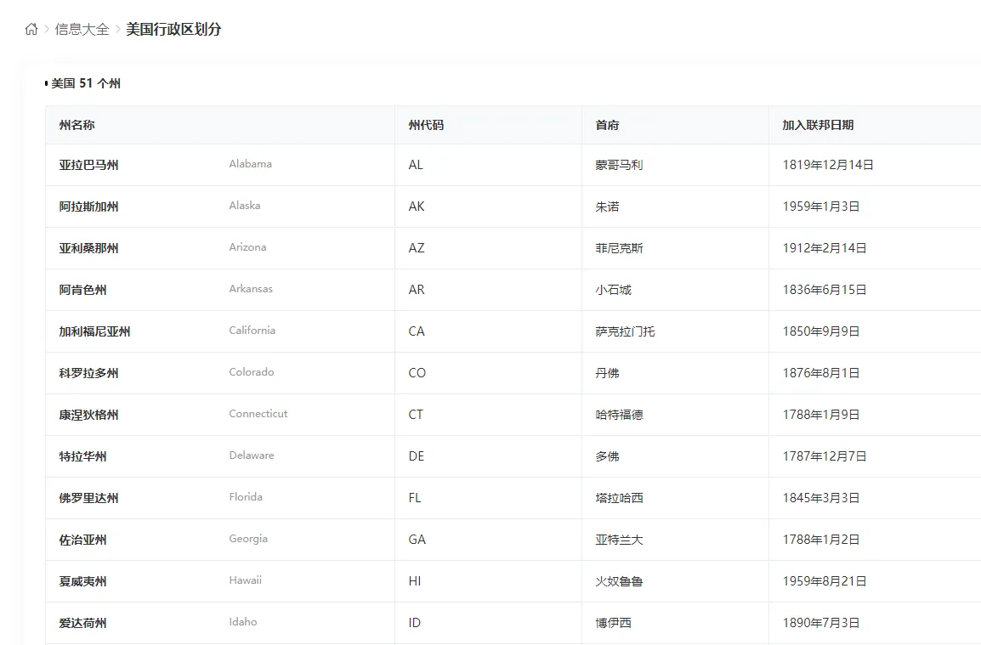The height and width of the screenshot is (645, 981).
Task: Select the 佐治亚州 state name cell
Action: point(82,540)
